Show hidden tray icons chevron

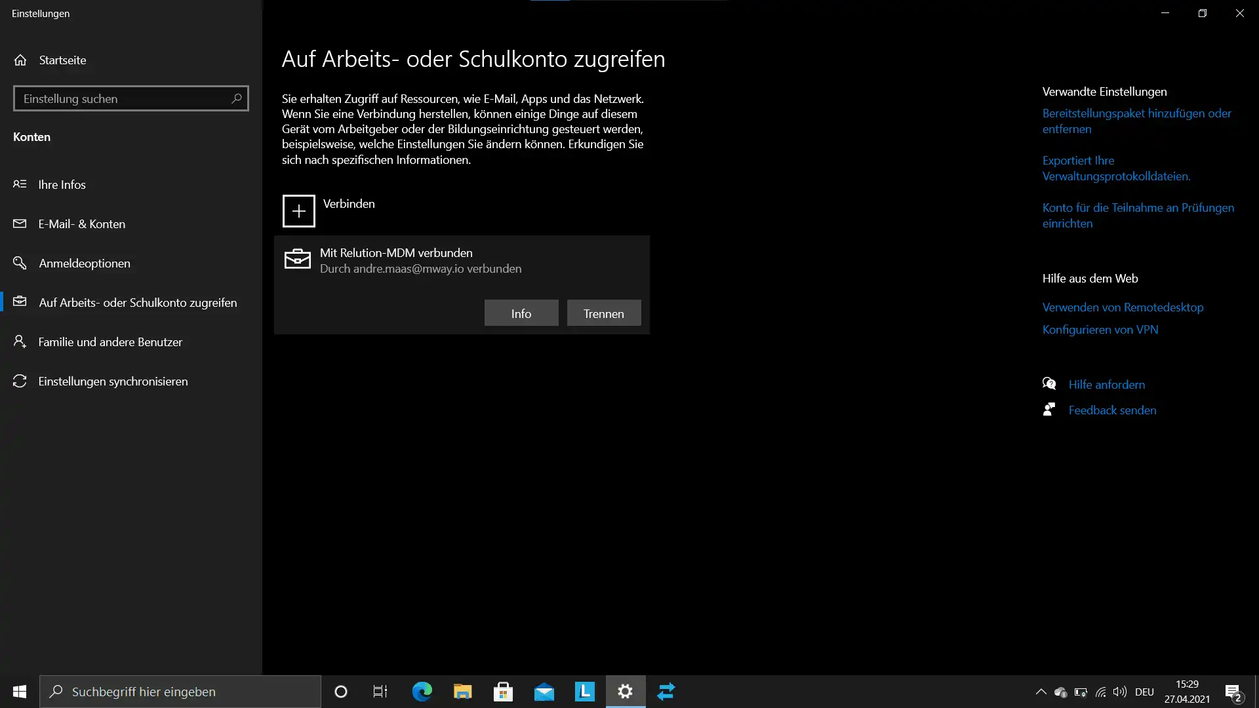click(x=1041, y=692)
